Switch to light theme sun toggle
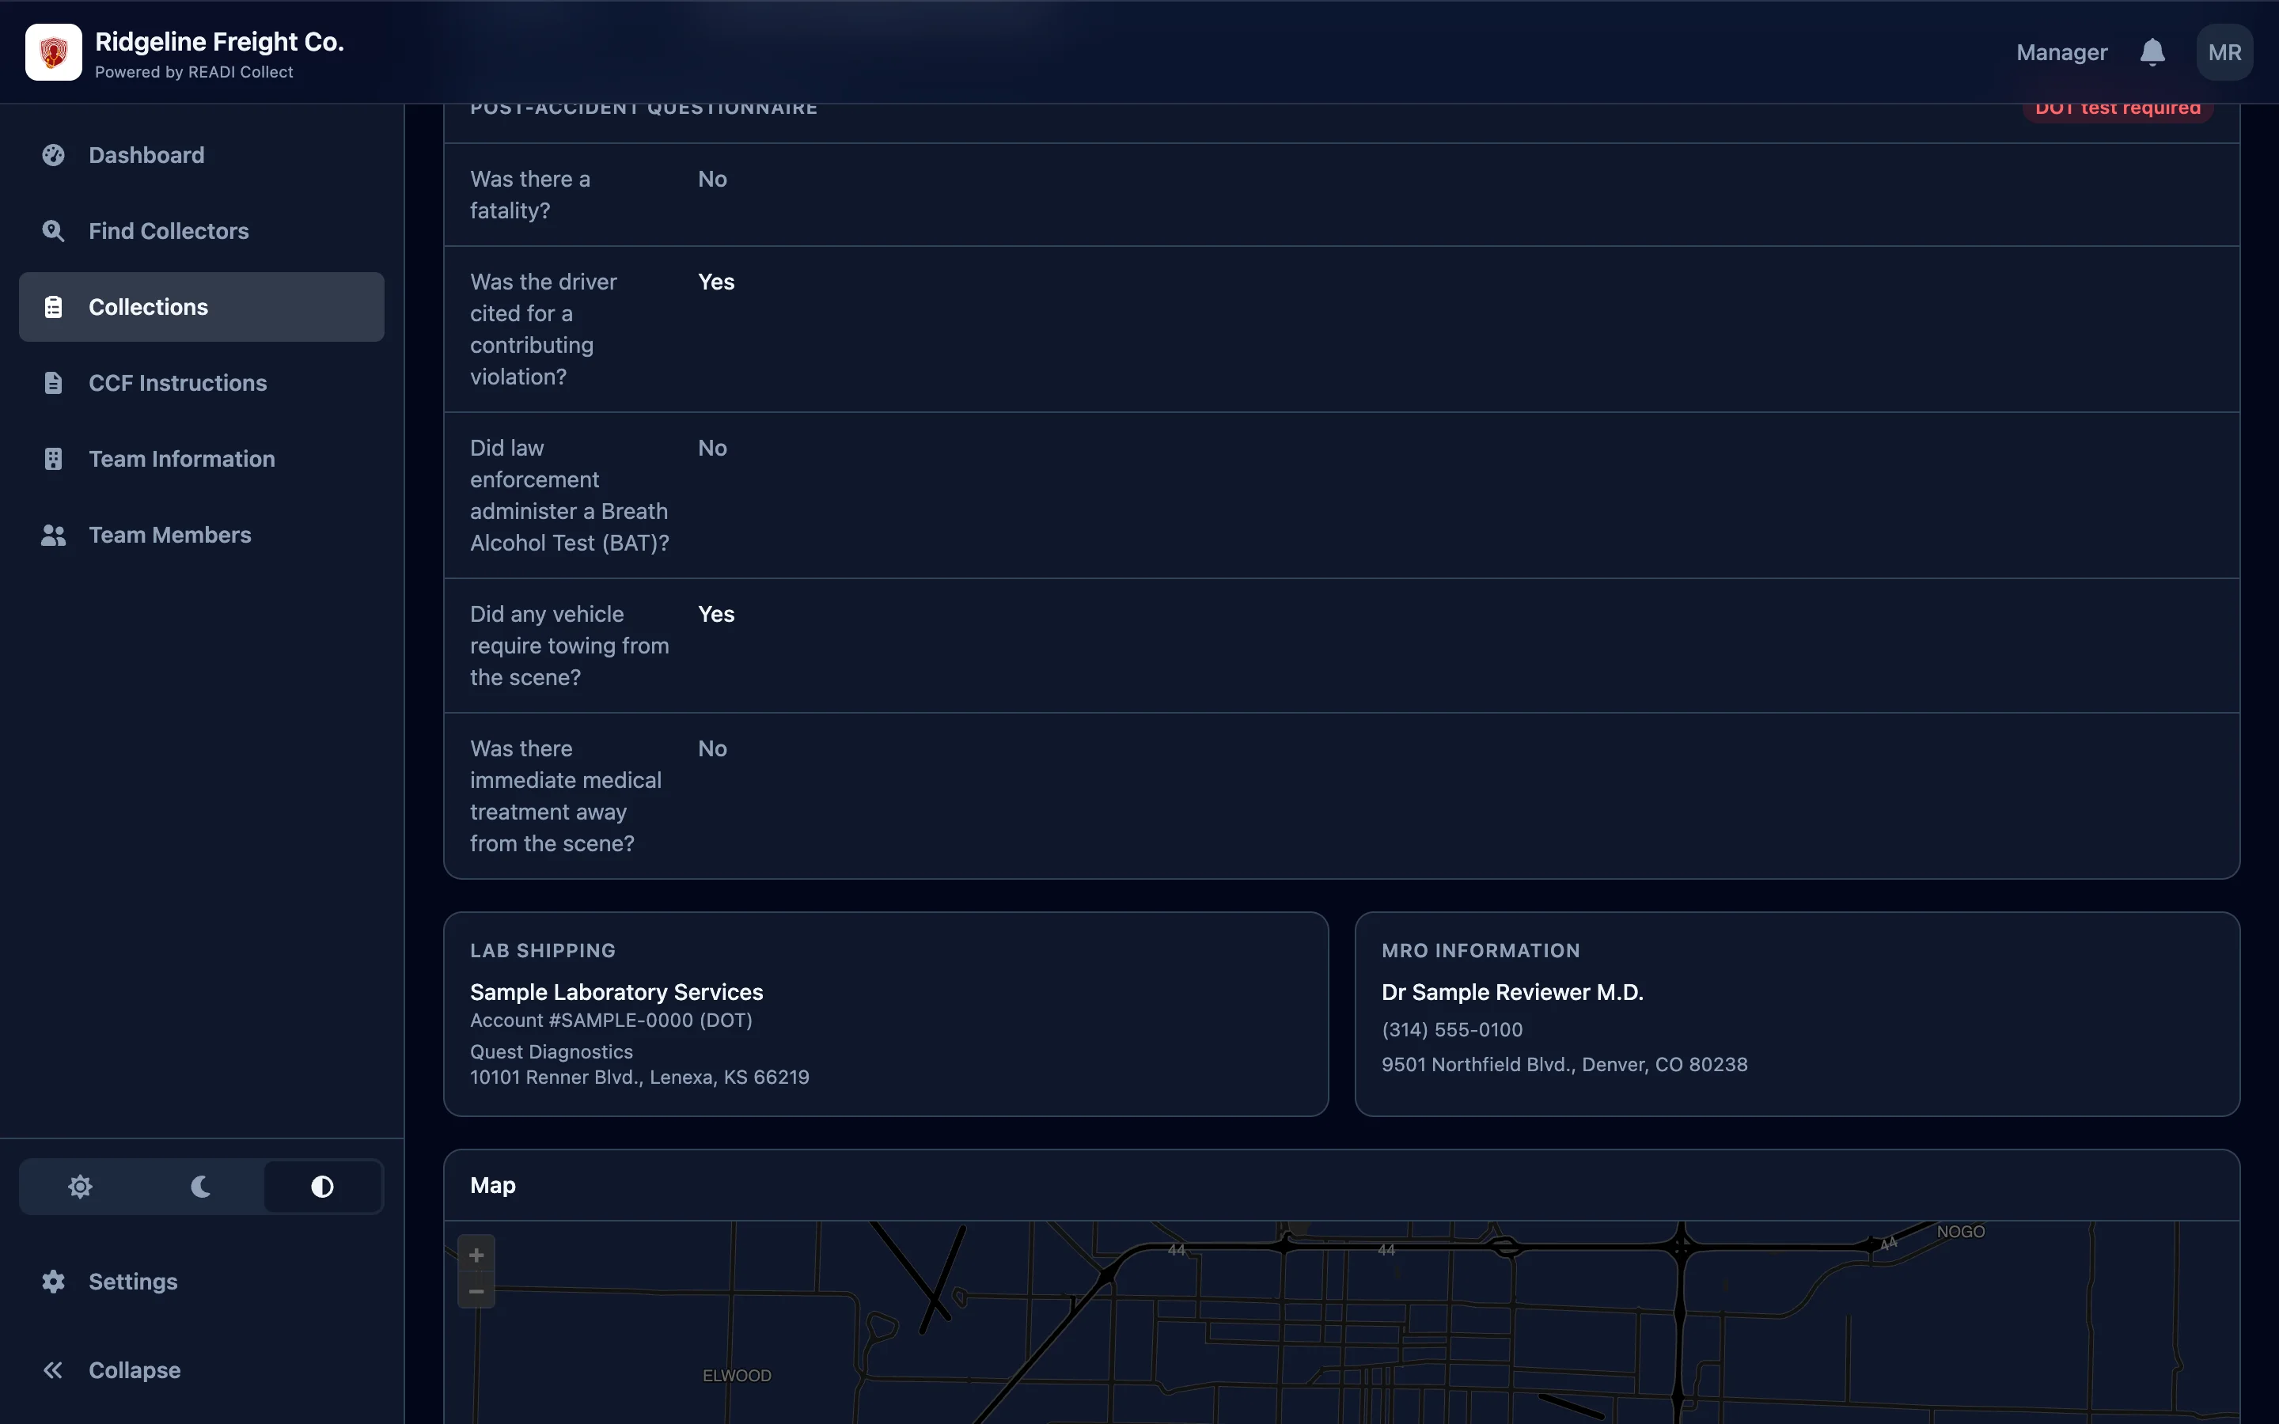2279x1424 pixels. pyautogui.click(x=80, y=1187)
